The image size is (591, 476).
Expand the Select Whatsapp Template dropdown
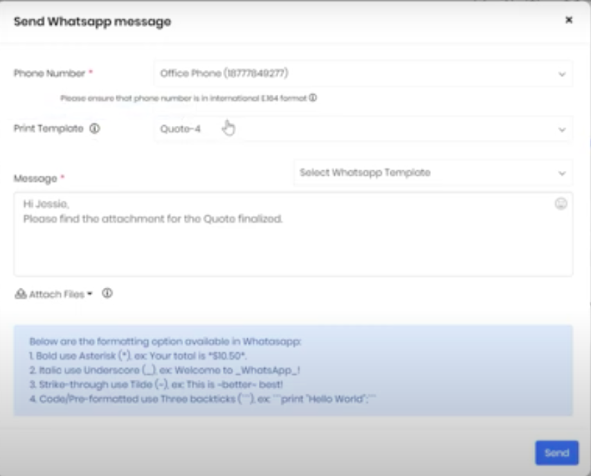(433, 172)
